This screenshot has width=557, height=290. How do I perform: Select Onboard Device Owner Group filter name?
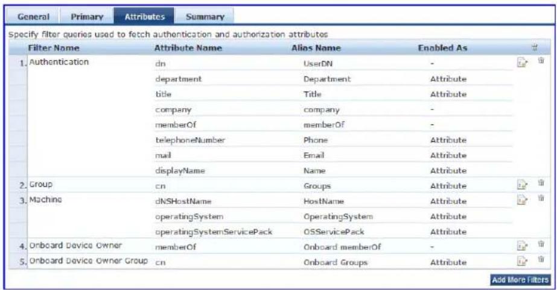89,261
